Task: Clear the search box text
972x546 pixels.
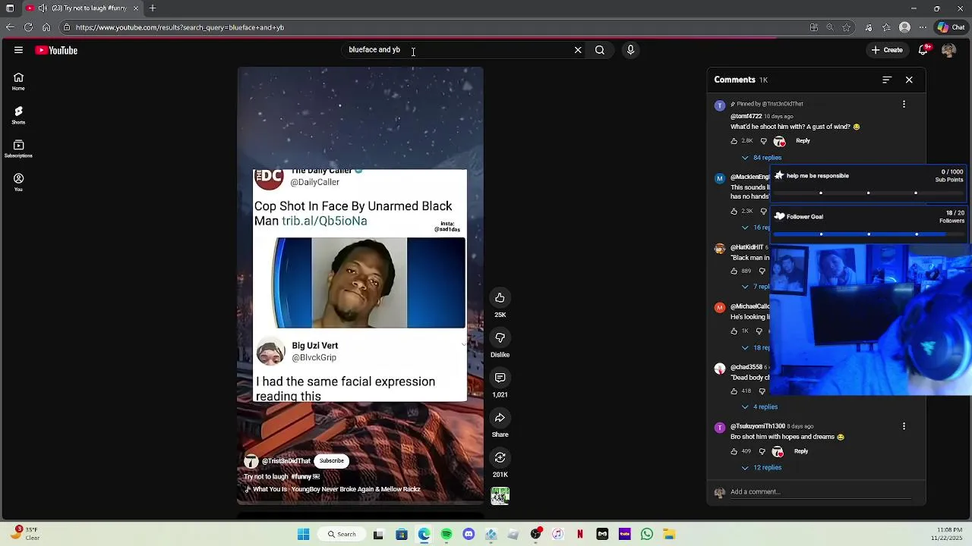Action: 578,50
